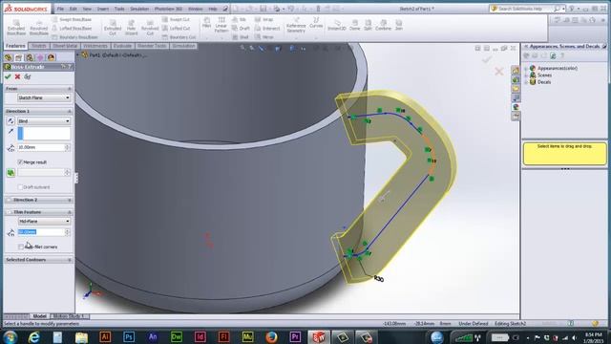Toggle the Thin Feature section checkbox
The image size is (611, 344).
pos(9,212)
